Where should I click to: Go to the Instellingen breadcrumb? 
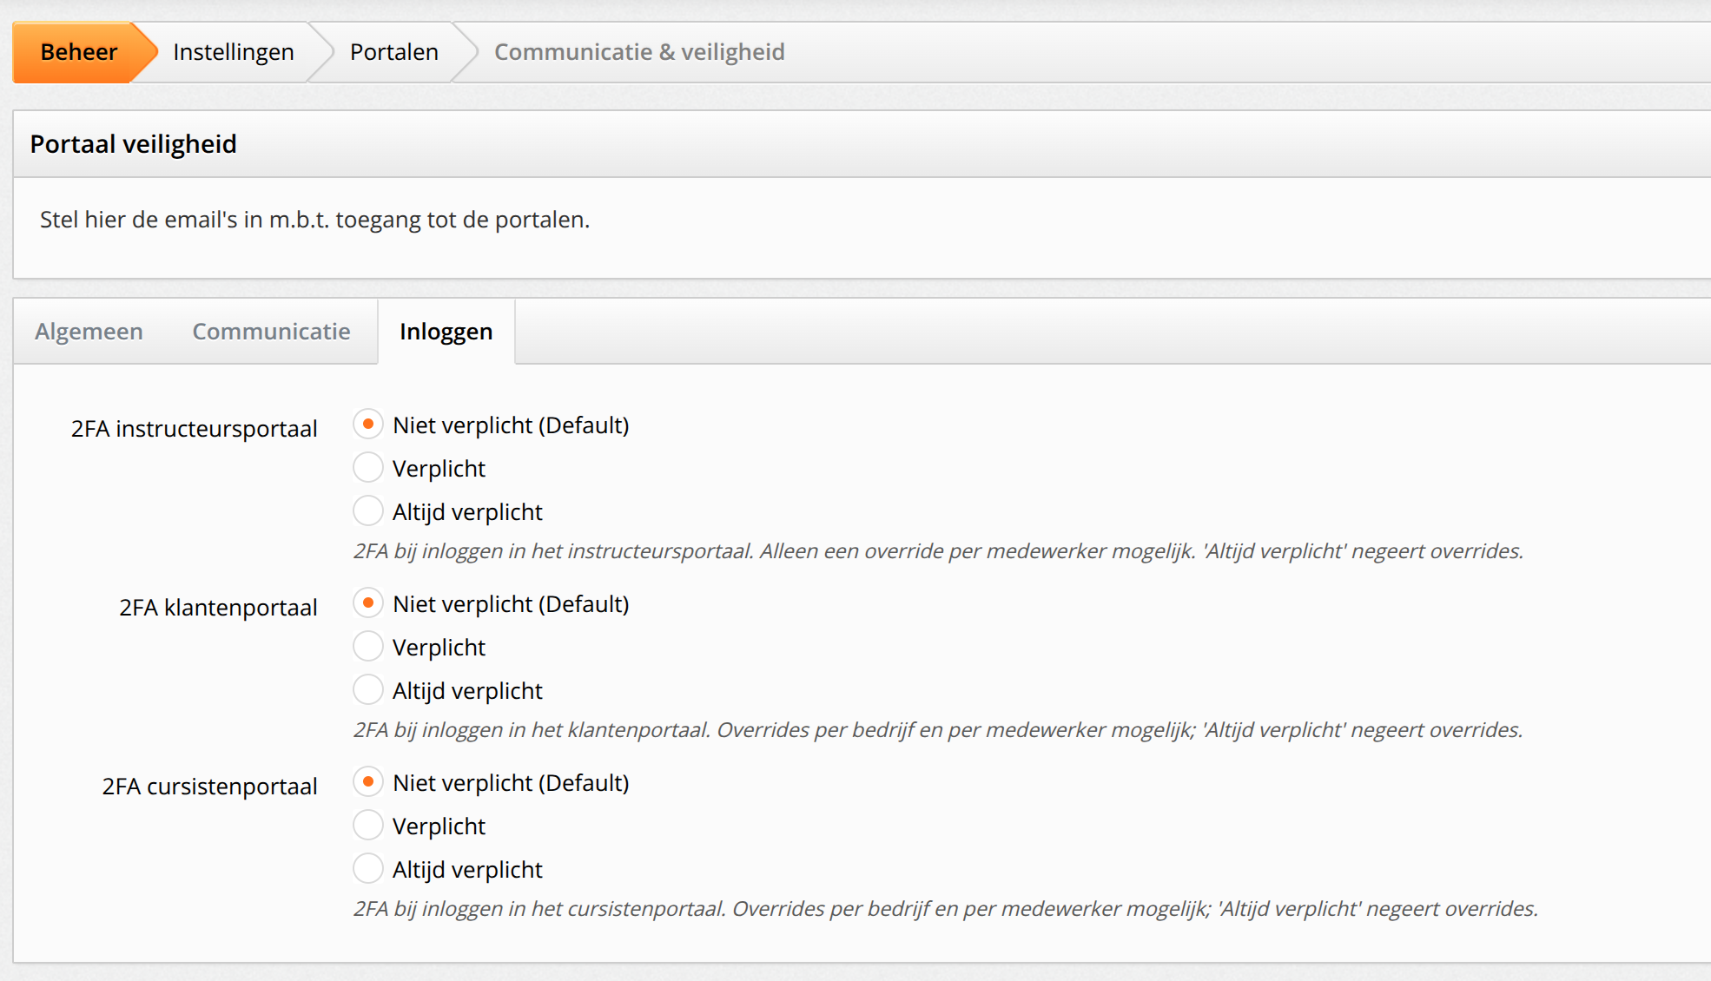pyautogui.click(x=233, y=52)
